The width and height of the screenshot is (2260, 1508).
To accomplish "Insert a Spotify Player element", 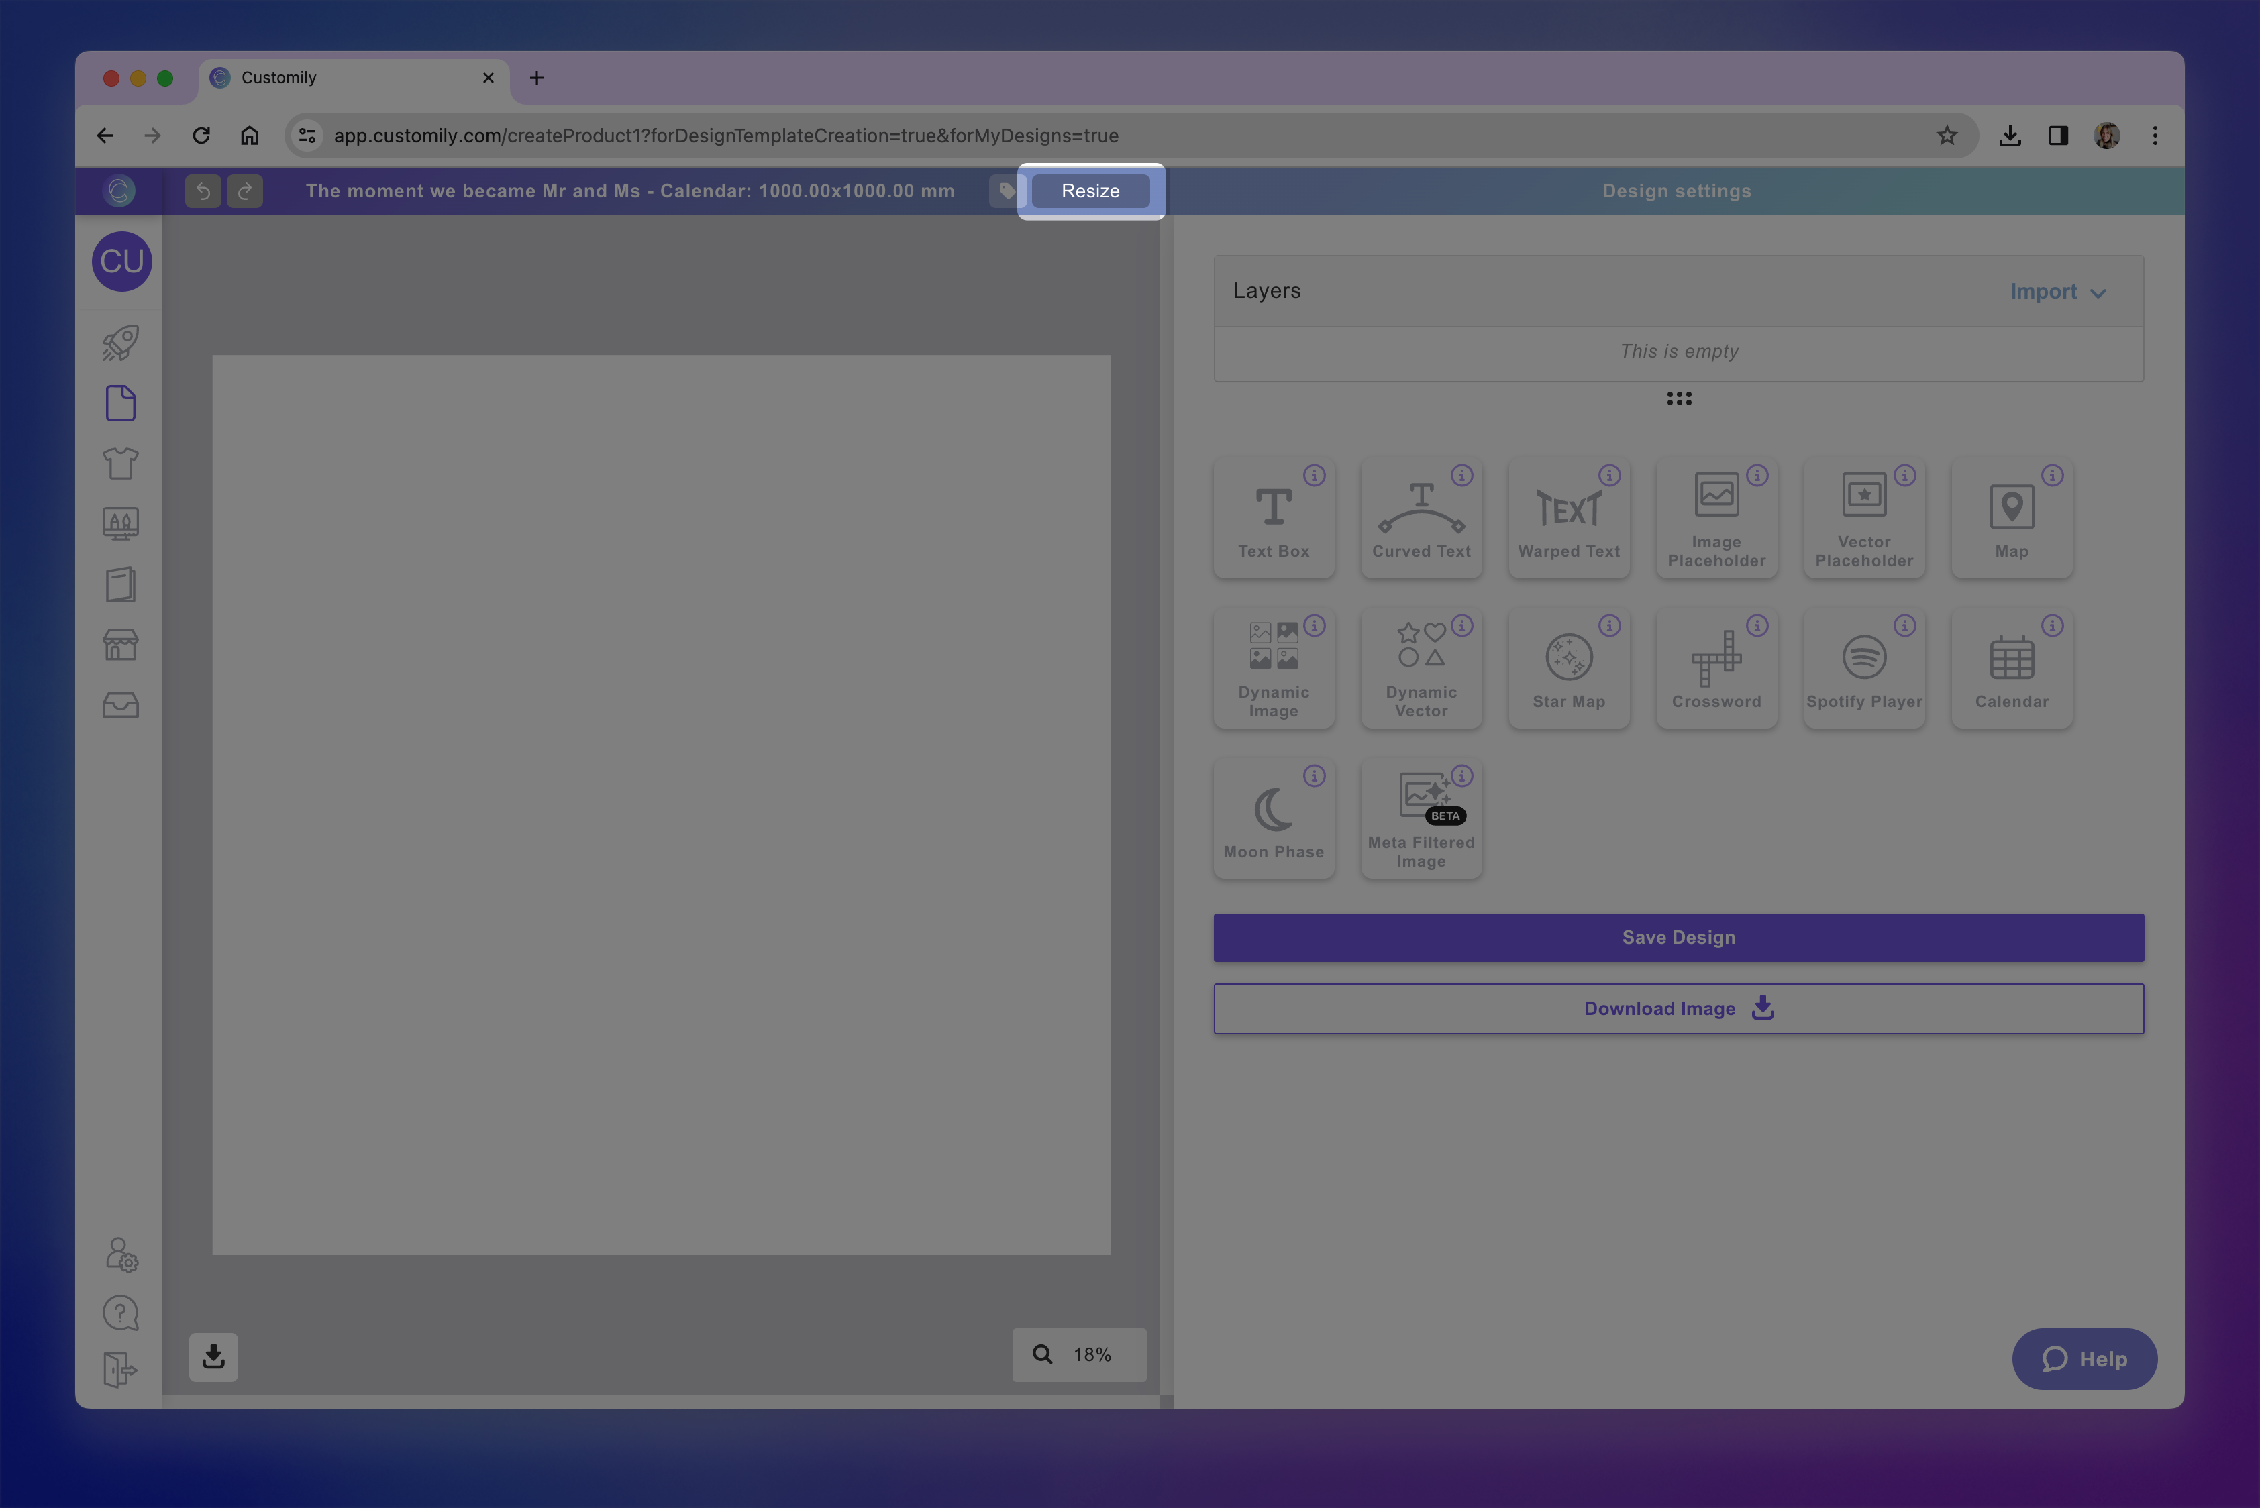I will click(x=1863, y=667).
